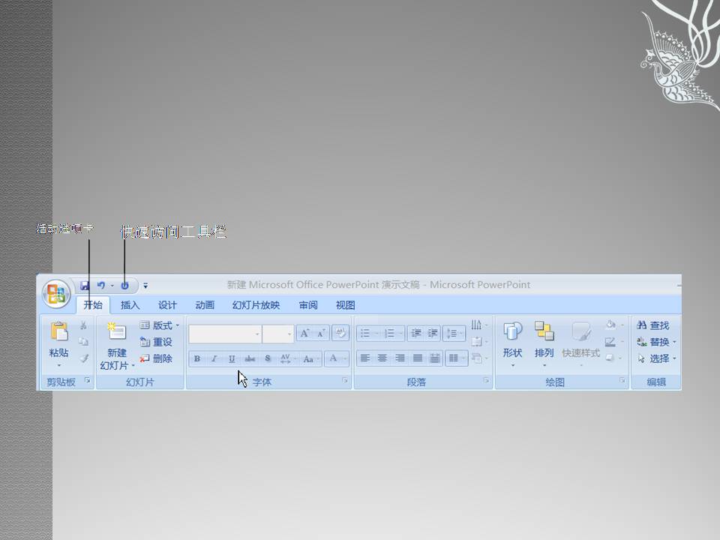Click the 快速样式 button
This screenshot has width=720, height=540.
tap(580, 344)
